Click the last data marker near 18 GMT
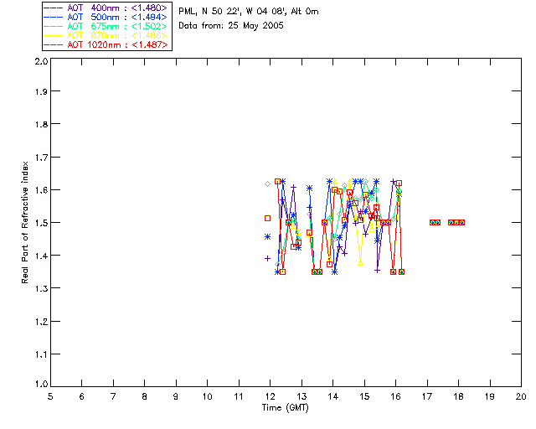 tap(461, 222)
